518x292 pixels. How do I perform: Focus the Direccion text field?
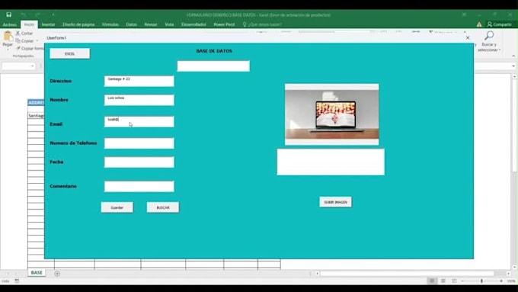pyautogui.click(x=139, y=81)
